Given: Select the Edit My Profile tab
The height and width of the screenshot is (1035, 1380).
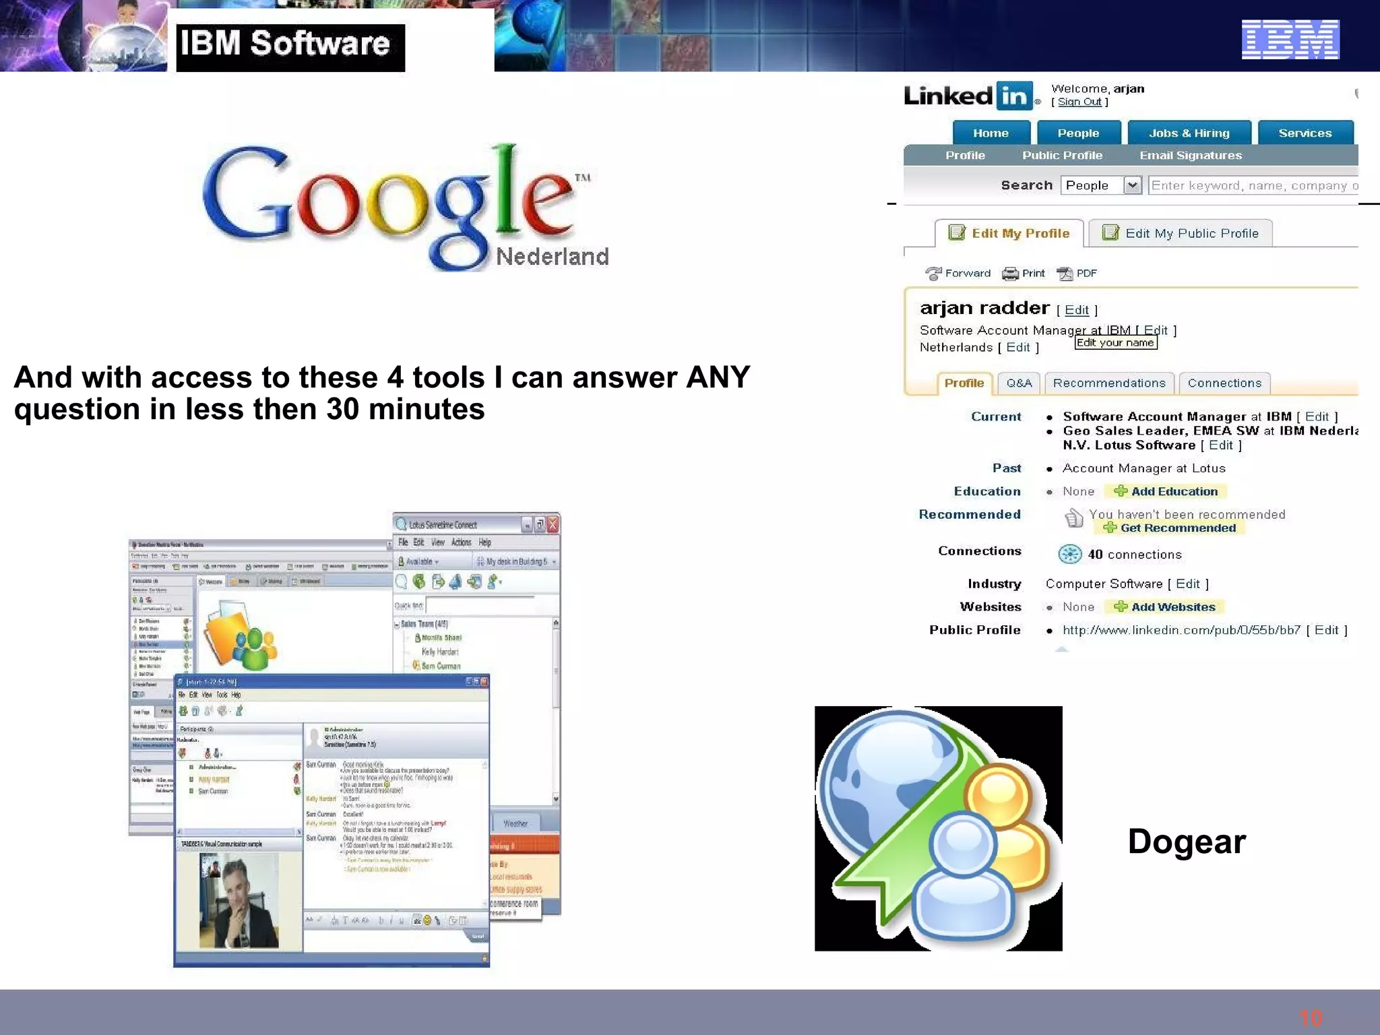Looking at the screenshot, I should click(1009, 233).
